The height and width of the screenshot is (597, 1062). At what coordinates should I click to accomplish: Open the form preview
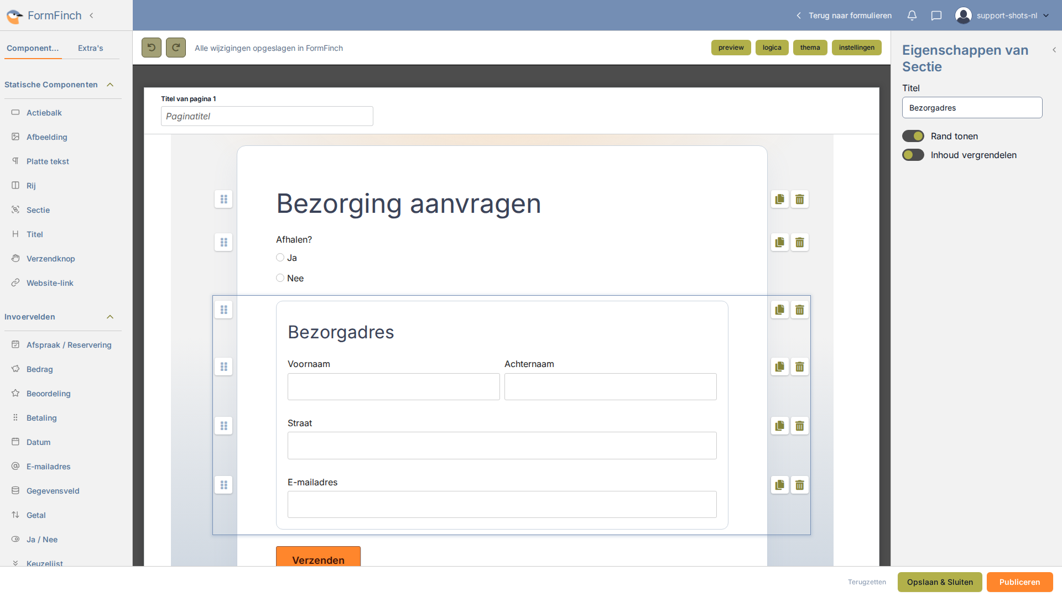point(731,48)
